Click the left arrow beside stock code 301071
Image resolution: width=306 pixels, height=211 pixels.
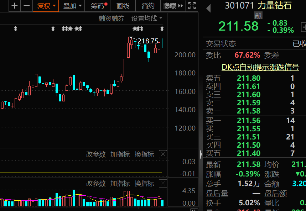click(x=208, y=8)
